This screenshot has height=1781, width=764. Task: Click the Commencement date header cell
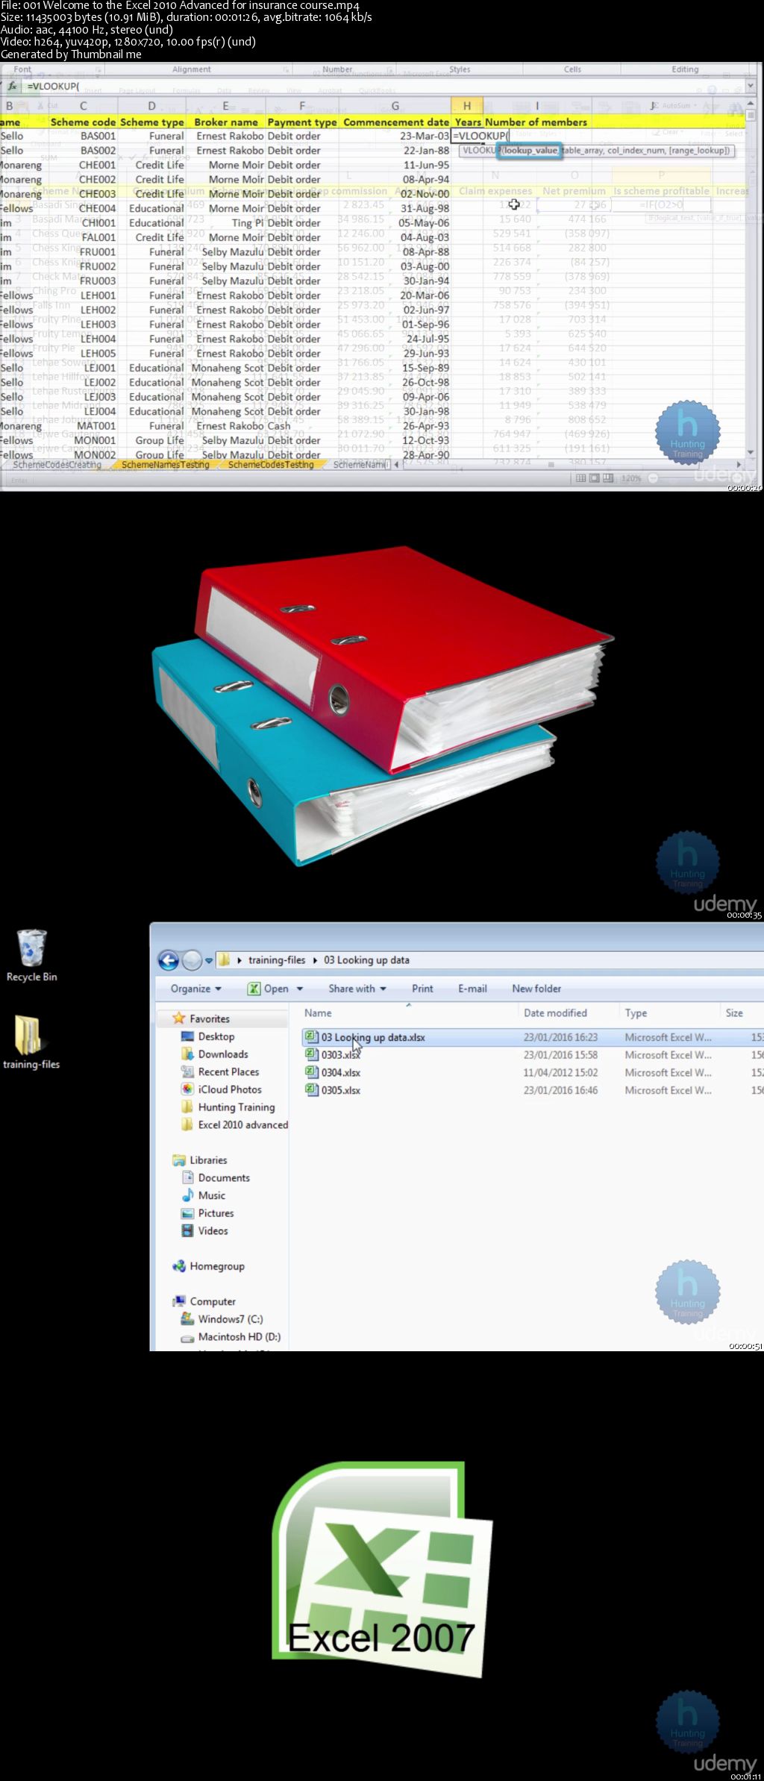pos(396,122)
